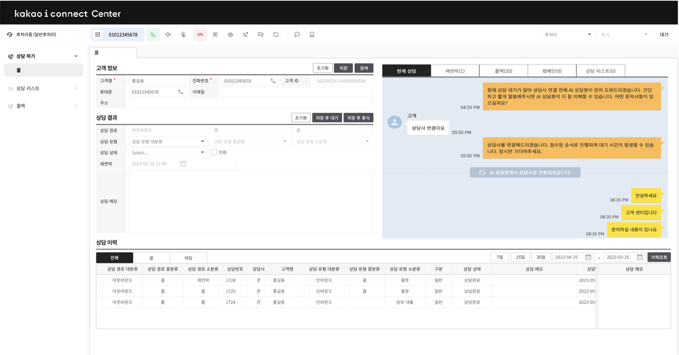Open 상담 유형 소분류 dropdown
The height and width of the screenshot is (355, 679).
pyautogui.click(x=333, y=142)
